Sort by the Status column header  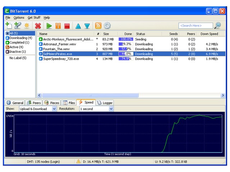[x=148, y=34]
